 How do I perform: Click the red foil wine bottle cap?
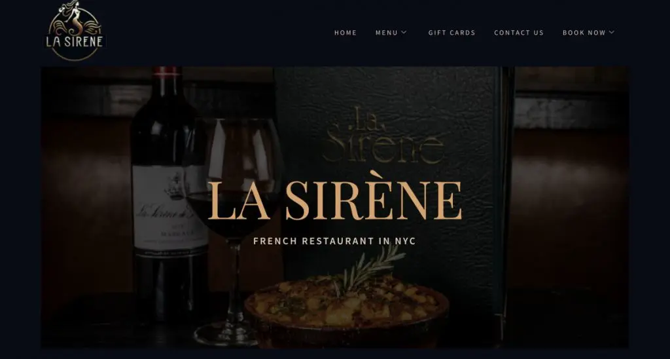coord(166,71)
